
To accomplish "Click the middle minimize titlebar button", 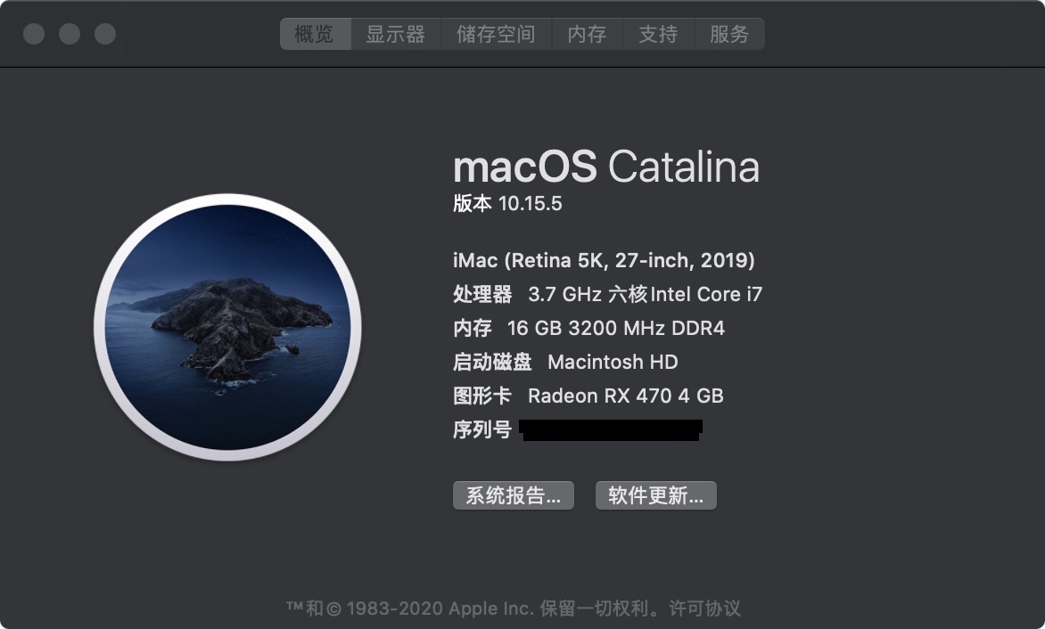I will tap(70, 34).
